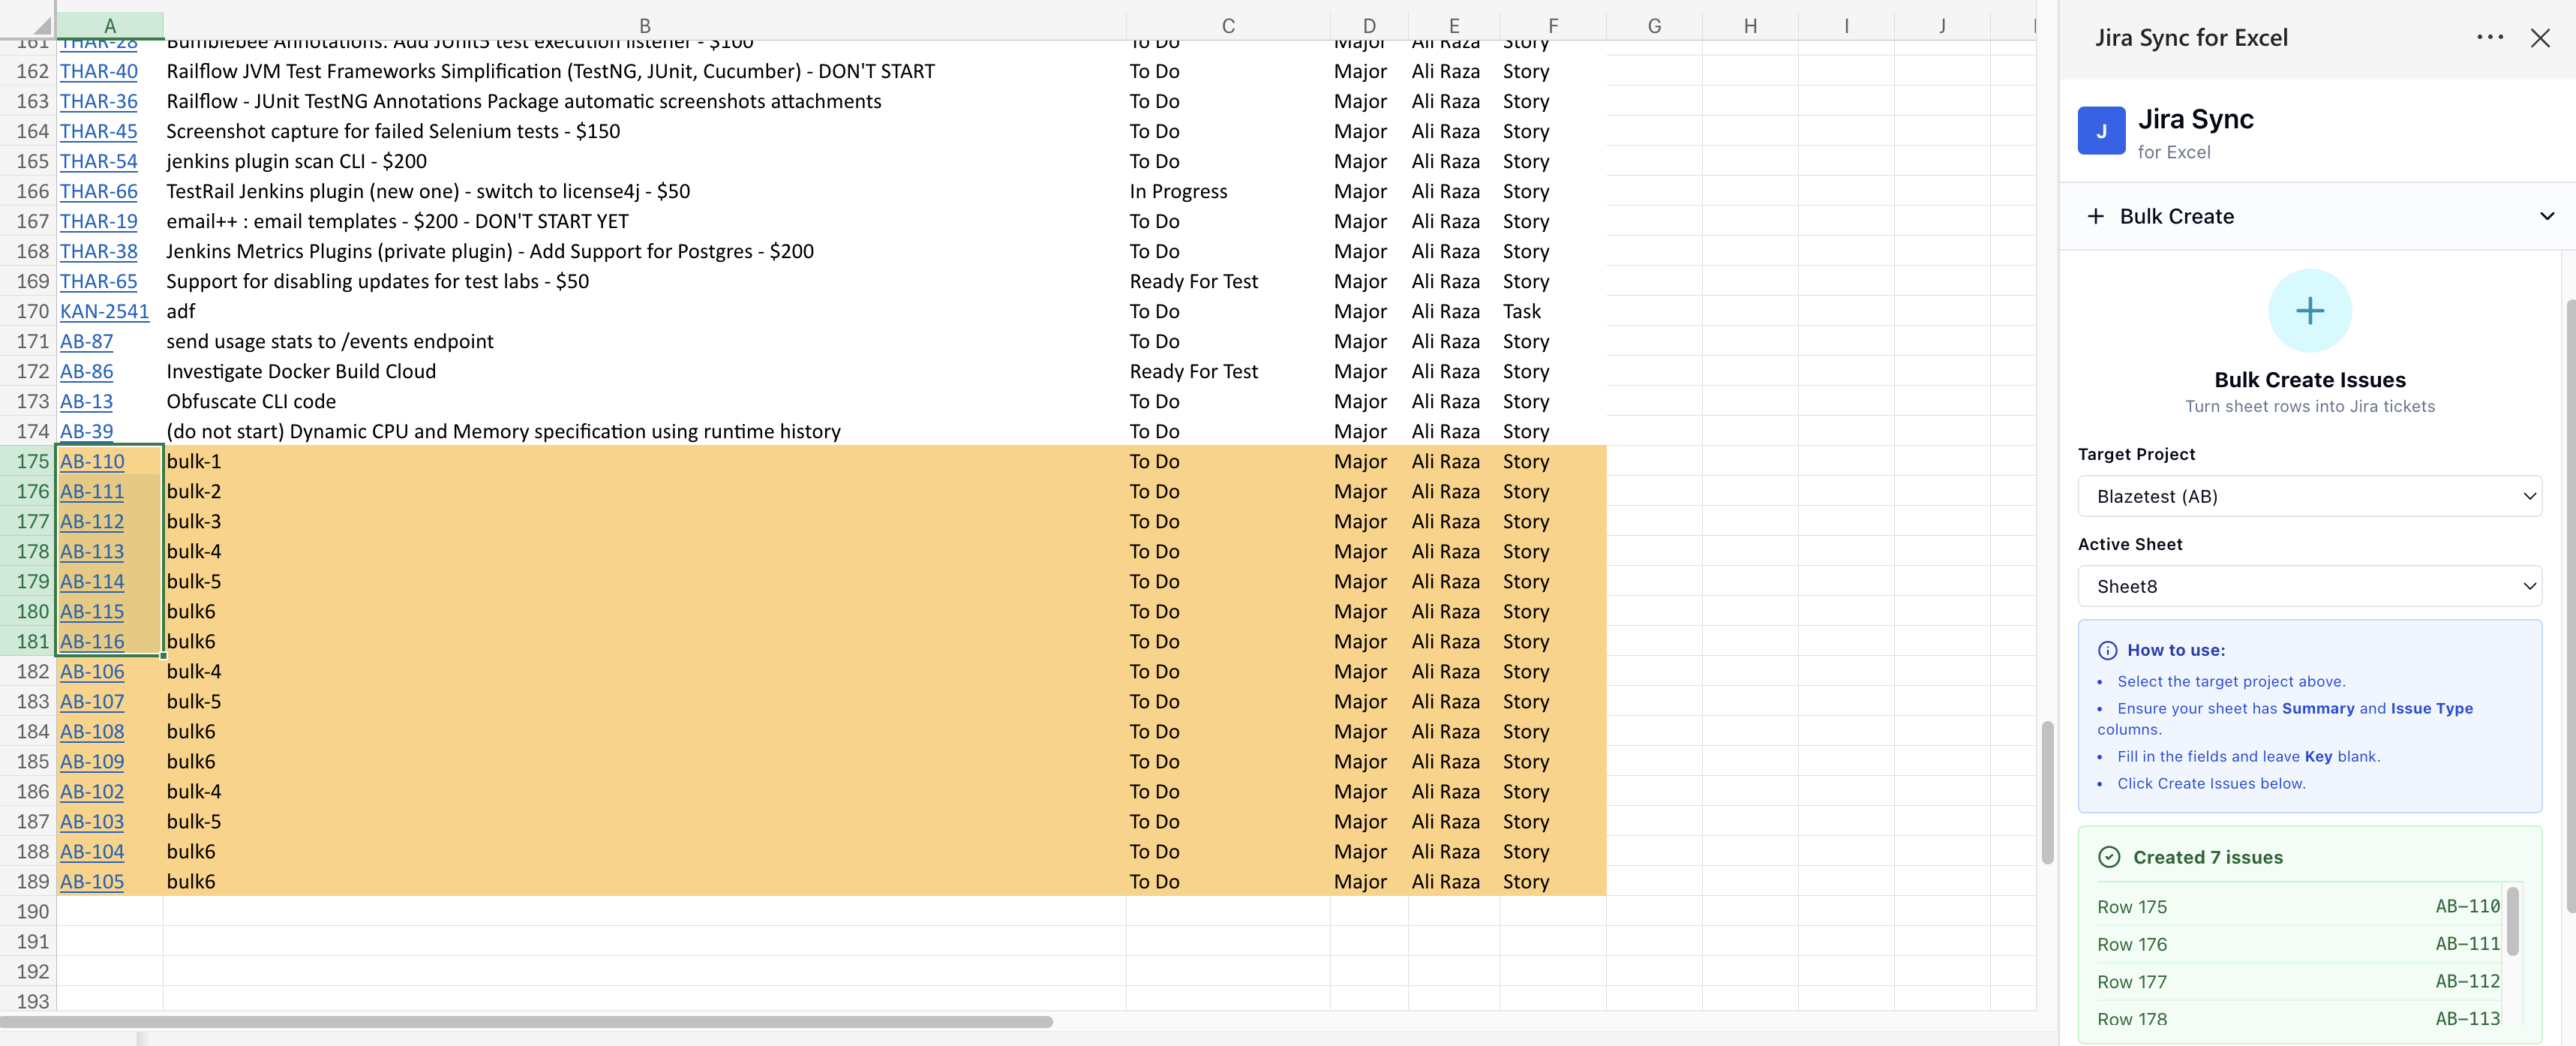Click the large plus Bulk Create Issues icon
Screen dimensions: 2576x1046
coord(2310,310)
